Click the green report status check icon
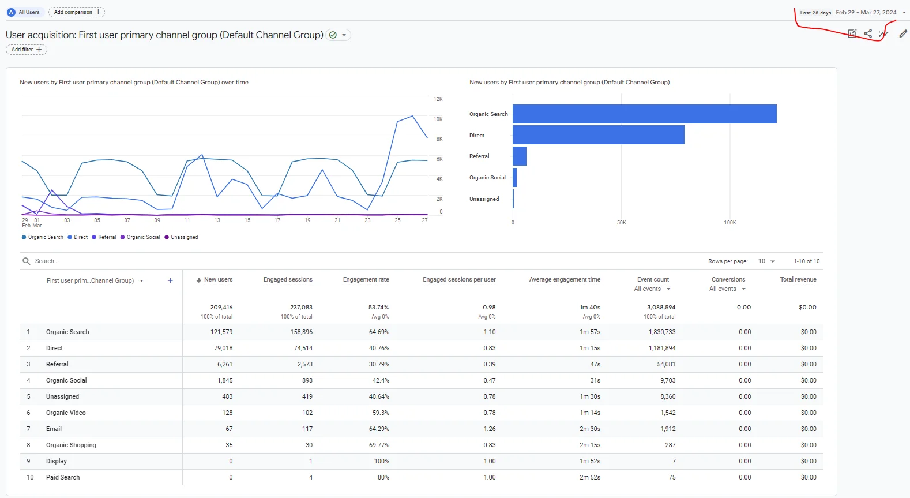Image resolution: width=910 pixels, height=498 pixels. [333, 35]
